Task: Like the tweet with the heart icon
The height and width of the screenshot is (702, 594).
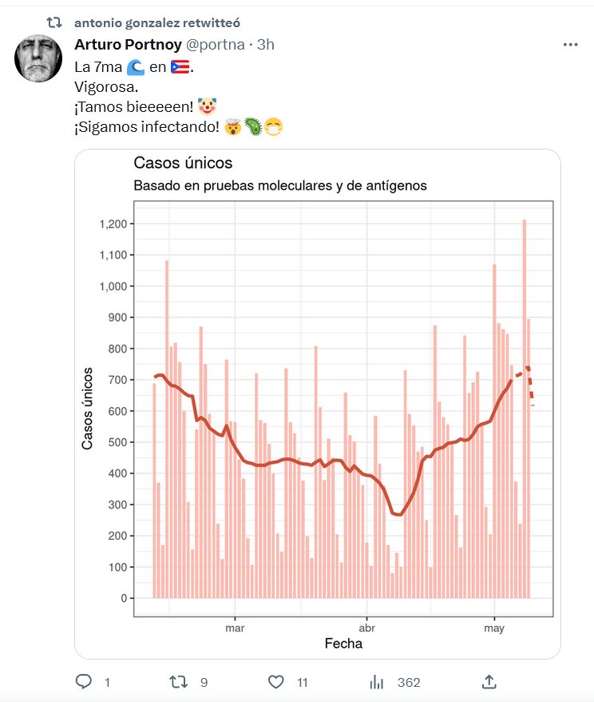Action: (276, 682)
